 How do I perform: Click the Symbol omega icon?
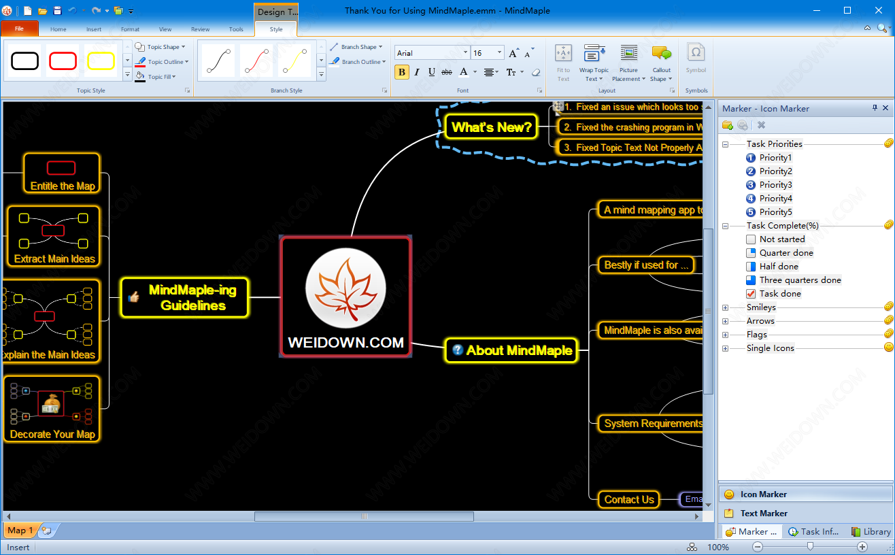tap(696, 58)
